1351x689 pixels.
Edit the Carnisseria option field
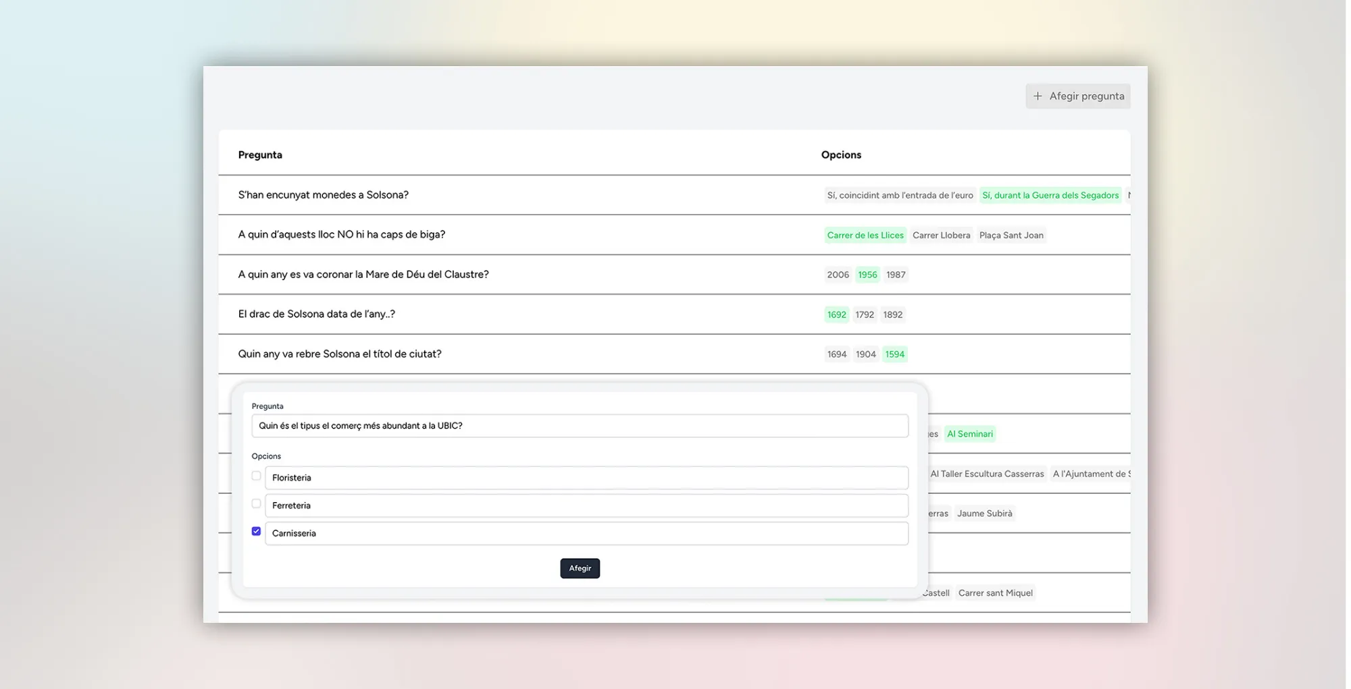pos(587,533)
